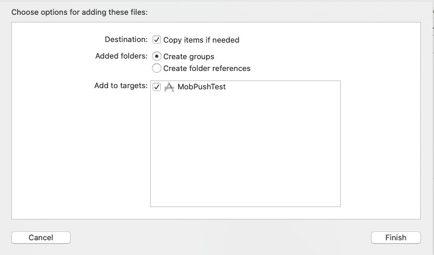434x255 pixels.
Task: Choose the Create folder references radio button
Action: 157,68
